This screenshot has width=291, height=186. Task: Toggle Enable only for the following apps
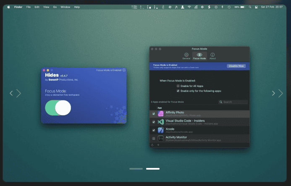pyautogui.click(x=178, y=91)
